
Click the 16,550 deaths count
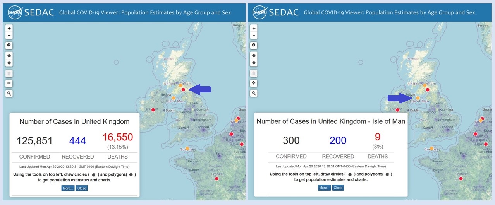click(x=118, y=137)
